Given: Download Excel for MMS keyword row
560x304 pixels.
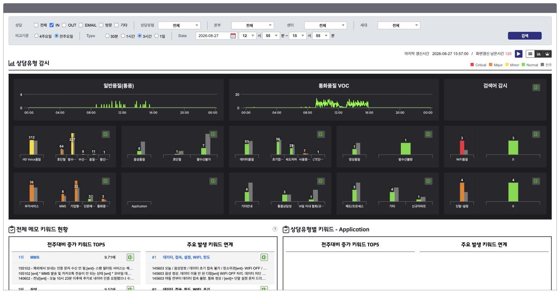Looking at the screenshot, I should point(130,257).
